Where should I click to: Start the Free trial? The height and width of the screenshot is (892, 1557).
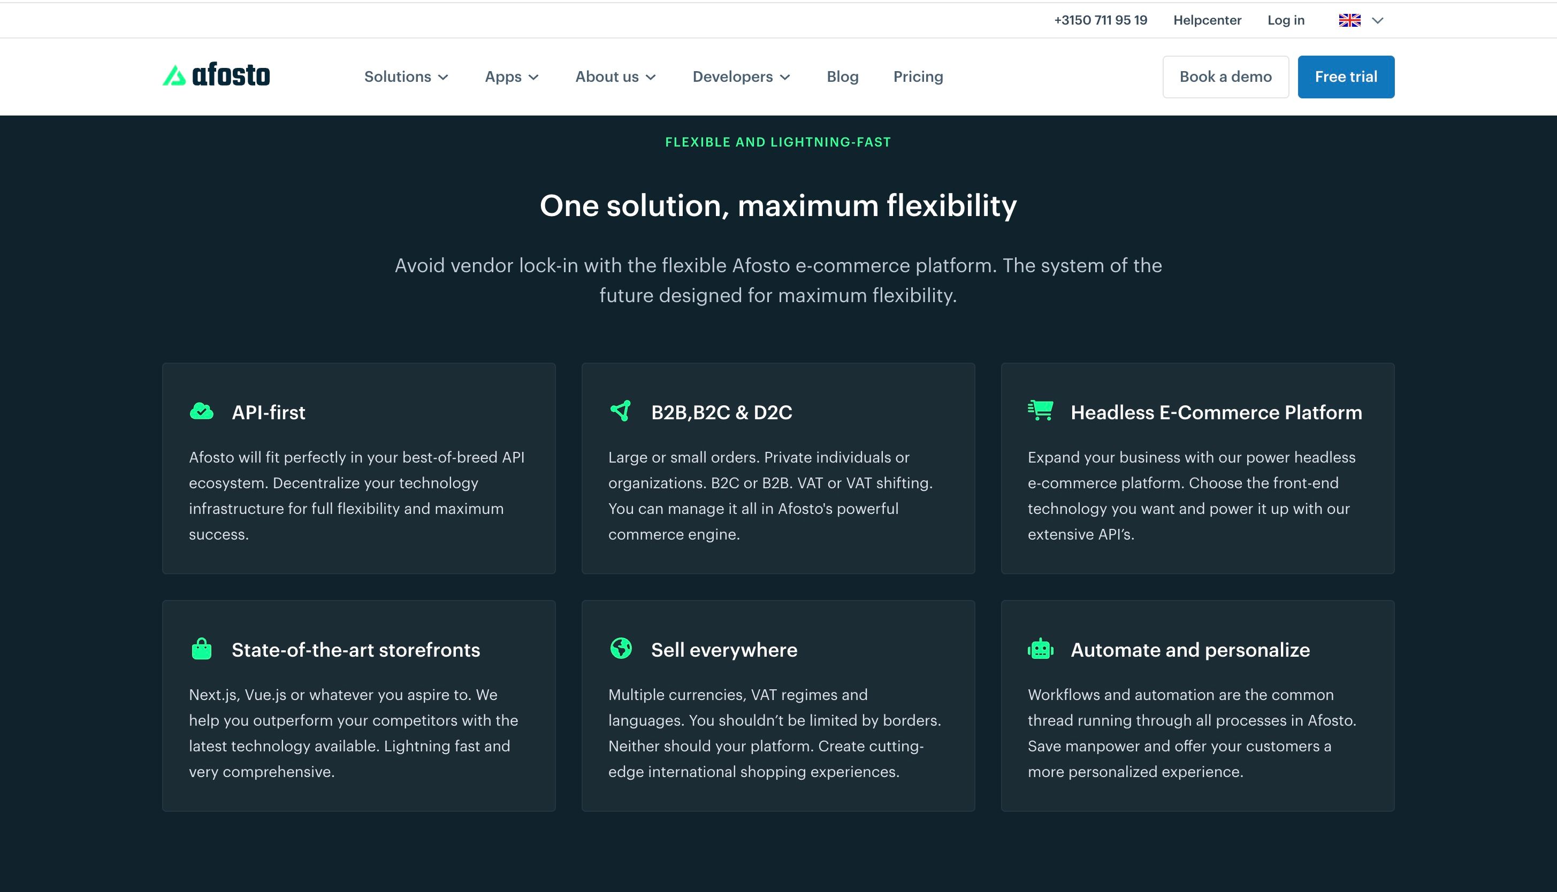[1346, 76]
